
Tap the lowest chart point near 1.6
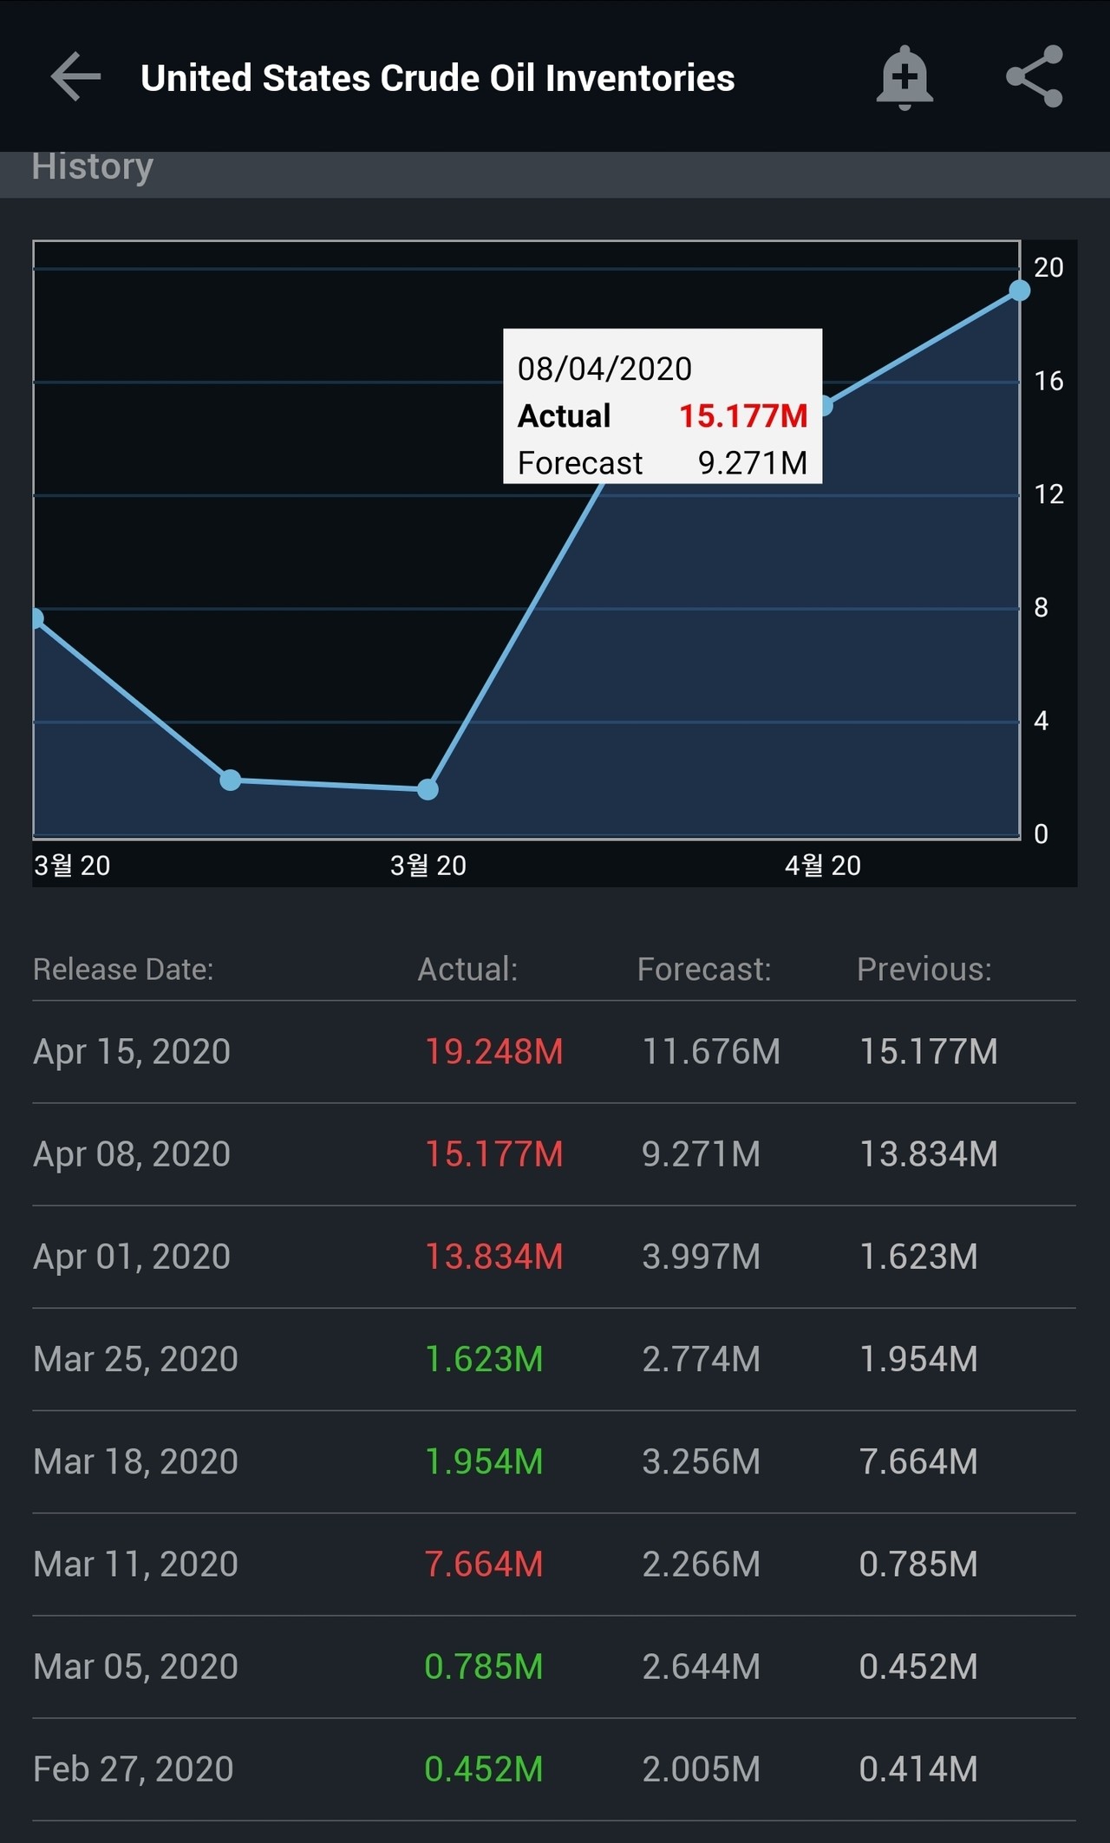[428, 789]
